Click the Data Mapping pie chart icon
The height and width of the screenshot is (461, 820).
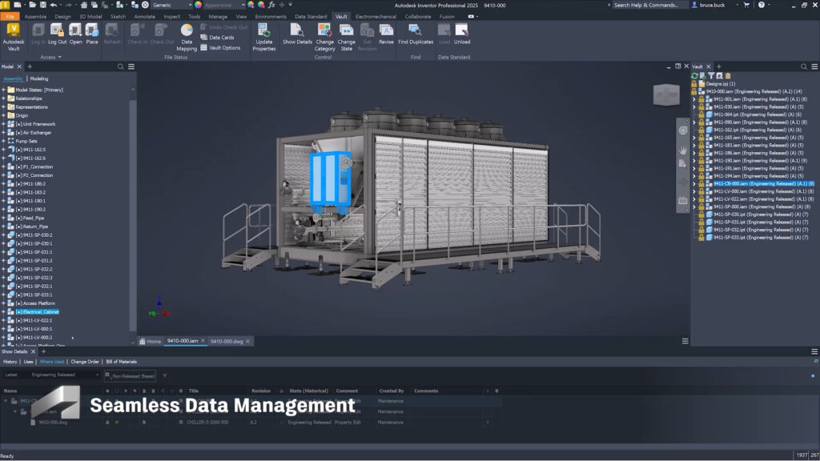[187, 30]
